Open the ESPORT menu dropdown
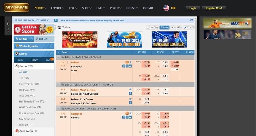This screenshot has width=256, height=136. [58, 8]
